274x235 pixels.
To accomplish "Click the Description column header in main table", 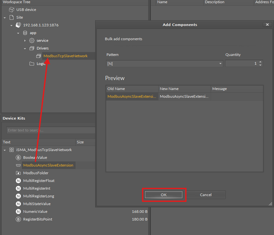I will (229, 2).
